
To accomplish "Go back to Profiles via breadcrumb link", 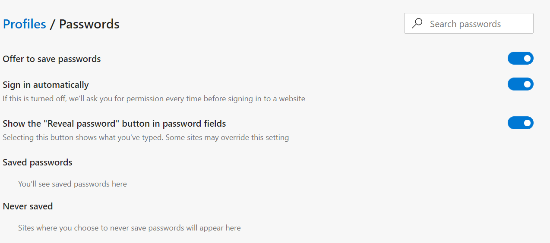I will (25, 24).
